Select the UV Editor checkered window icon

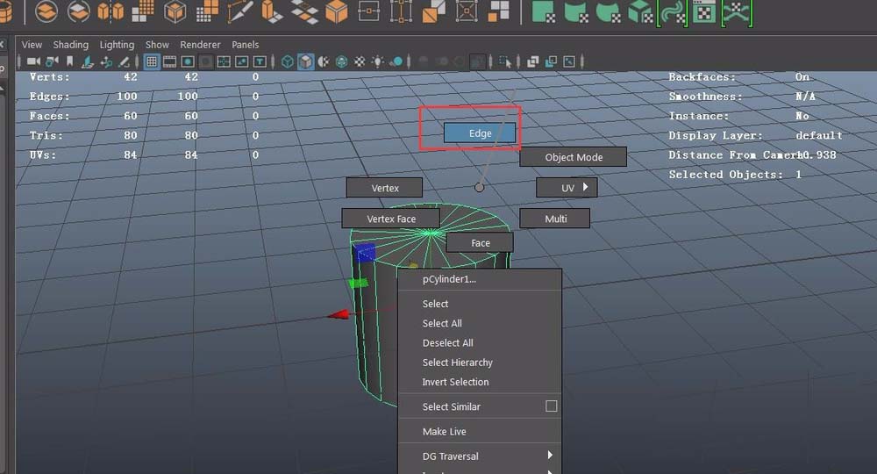703,11
